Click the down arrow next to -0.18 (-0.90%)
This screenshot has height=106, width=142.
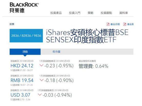[x=42, y=80]
